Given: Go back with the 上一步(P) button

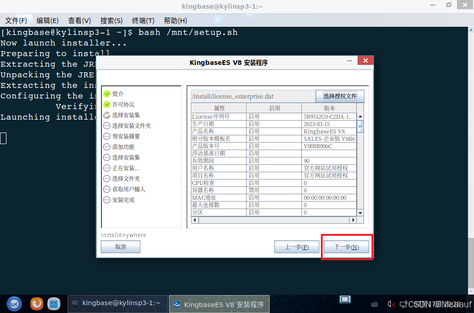Looking at the screenshot, I should click(x=296, y=247).
